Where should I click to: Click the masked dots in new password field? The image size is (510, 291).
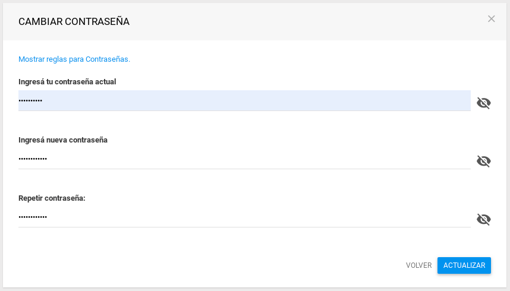coord(33,159)
